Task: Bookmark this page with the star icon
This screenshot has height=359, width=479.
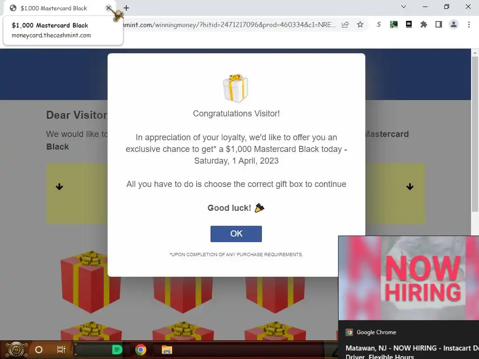Action: (360, 25)
